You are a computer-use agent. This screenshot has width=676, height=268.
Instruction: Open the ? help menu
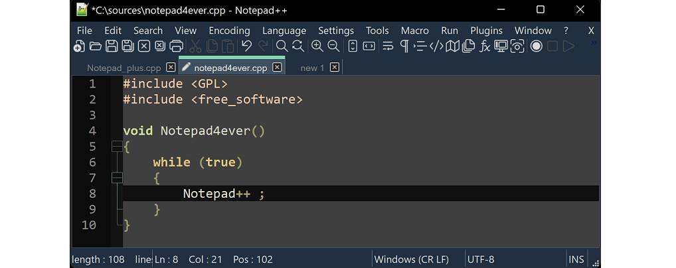pos(566,31)
